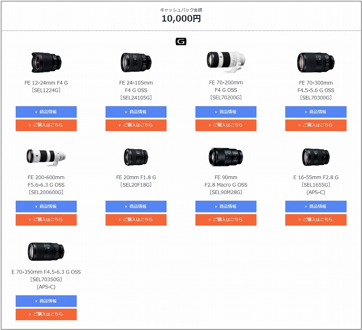The image size is (362, 330).
Task: Click the FE 90mm Macro lens image
Action: point(226,156)
